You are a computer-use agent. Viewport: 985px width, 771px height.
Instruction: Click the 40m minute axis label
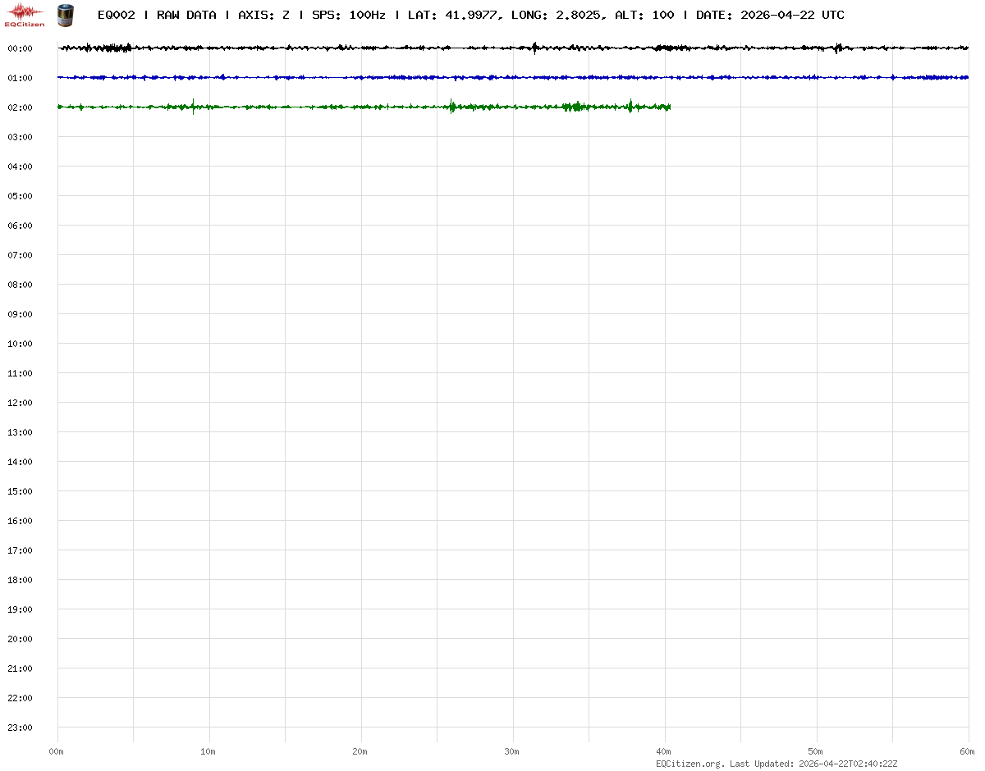(664, 751)
